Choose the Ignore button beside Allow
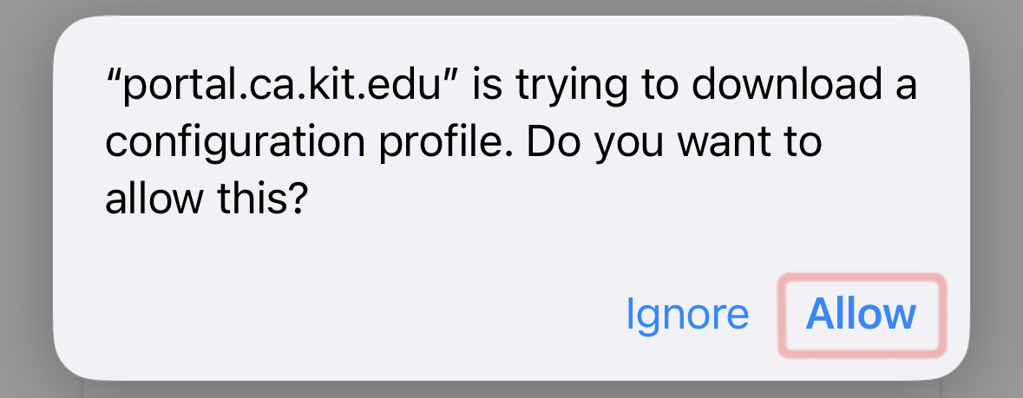This screenshot has width=1023, height=398. (x=686, y=314)
